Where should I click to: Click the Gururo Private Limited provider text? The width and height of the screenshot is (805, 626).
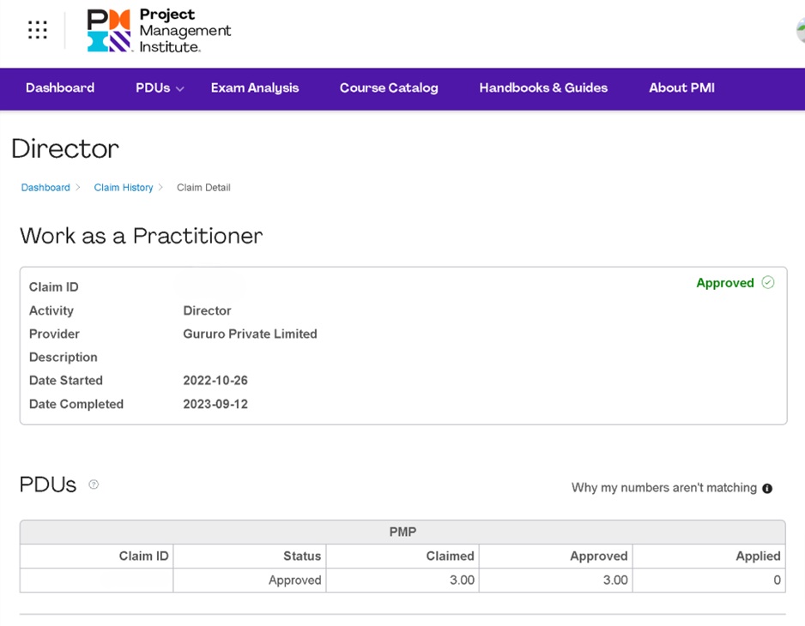[250, 334]
